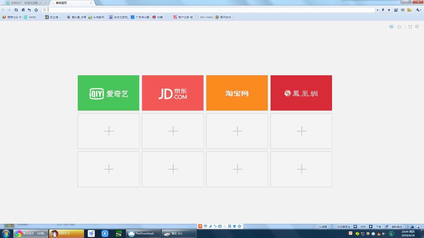The width and height of the screenshot is (424, 238).
Task: Add site in empty tile below 爱奇艺
Action: [x=109, y=131]
